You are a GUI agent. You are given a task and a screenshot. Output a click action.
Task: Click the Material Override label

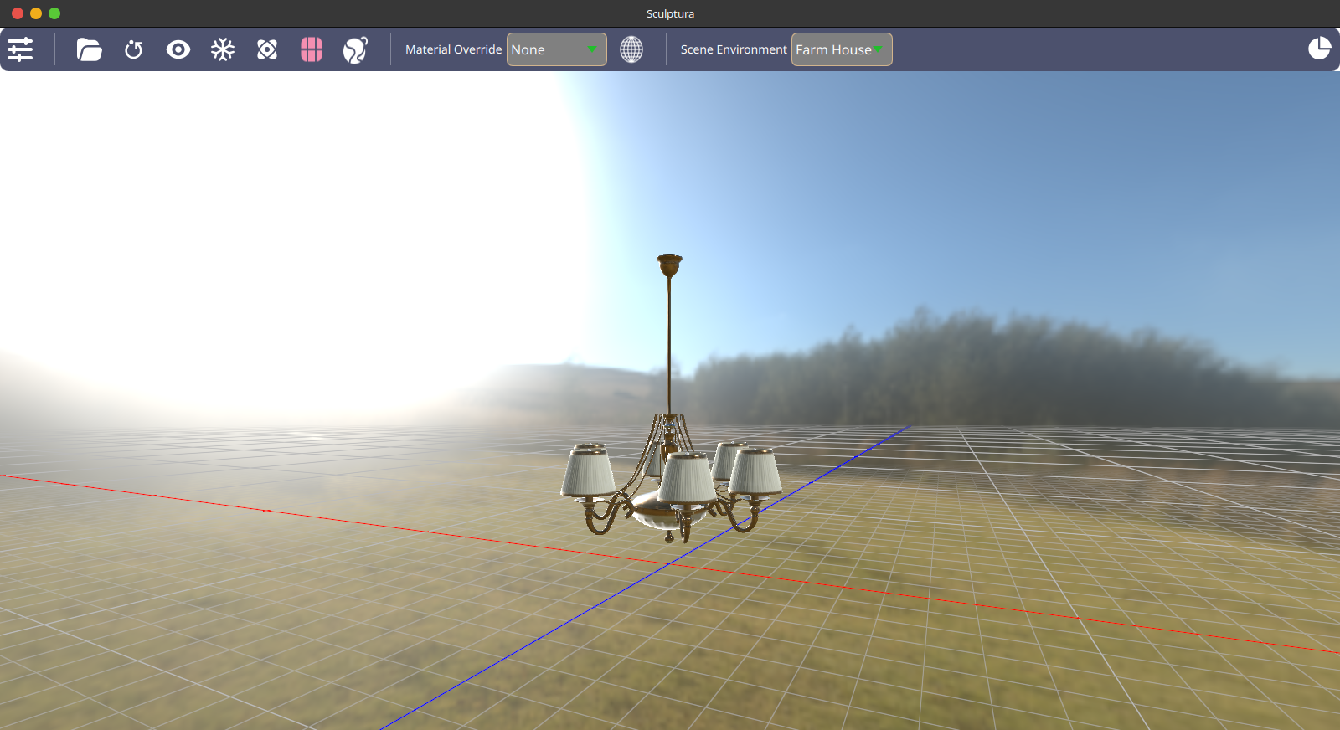point(453,49)
